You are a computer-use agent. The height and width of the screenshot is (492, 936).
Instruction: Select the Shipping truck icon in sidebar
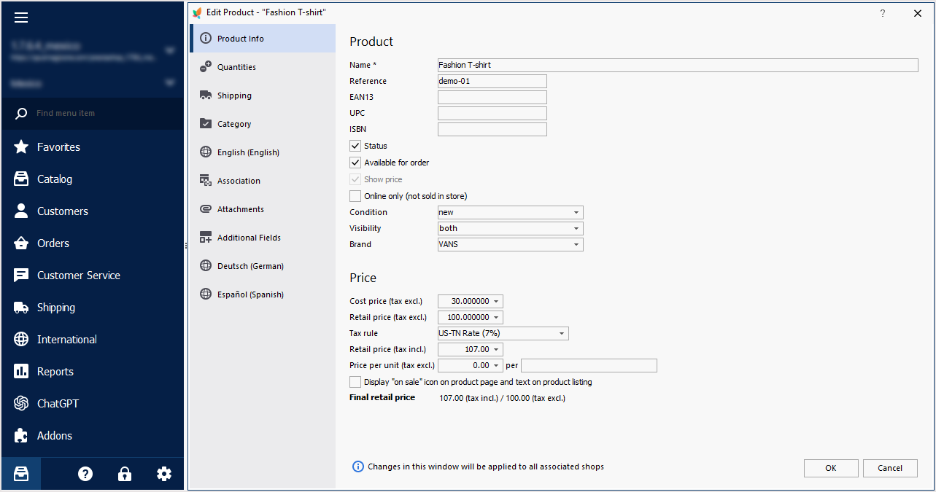click(21, 307)
